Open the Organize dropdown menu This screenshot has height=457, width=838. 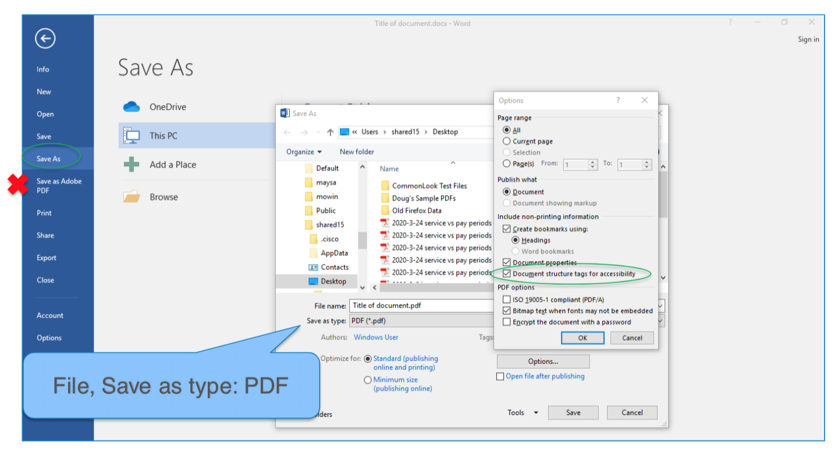coord(304,152)
